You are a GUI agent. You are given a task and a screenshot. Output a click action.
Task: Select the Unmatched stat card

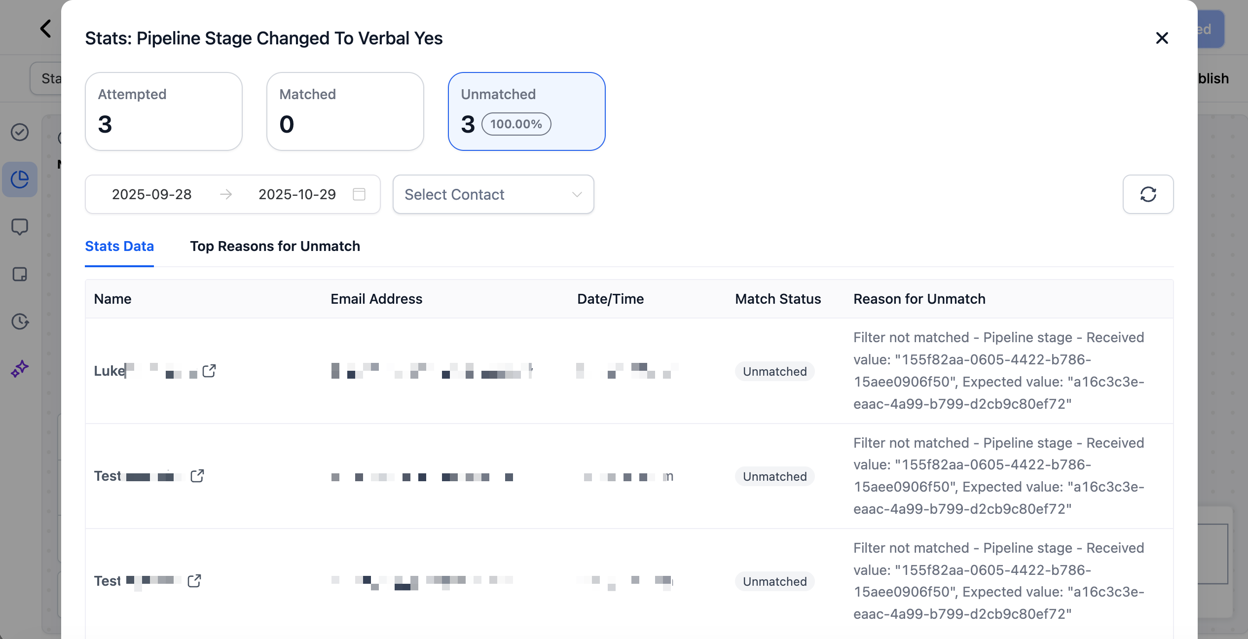click(526, 111)
